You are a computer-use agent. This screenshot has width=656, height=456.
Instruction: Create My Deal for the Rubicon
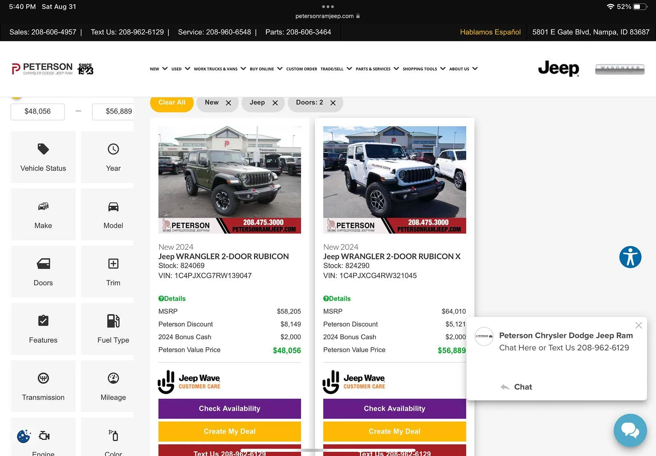229,431
